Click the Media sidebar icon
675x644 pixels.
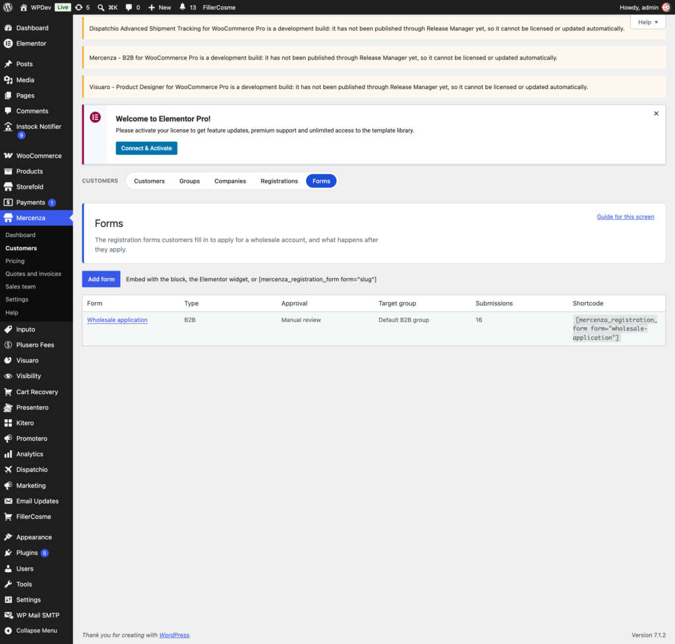tap(8, 80)
